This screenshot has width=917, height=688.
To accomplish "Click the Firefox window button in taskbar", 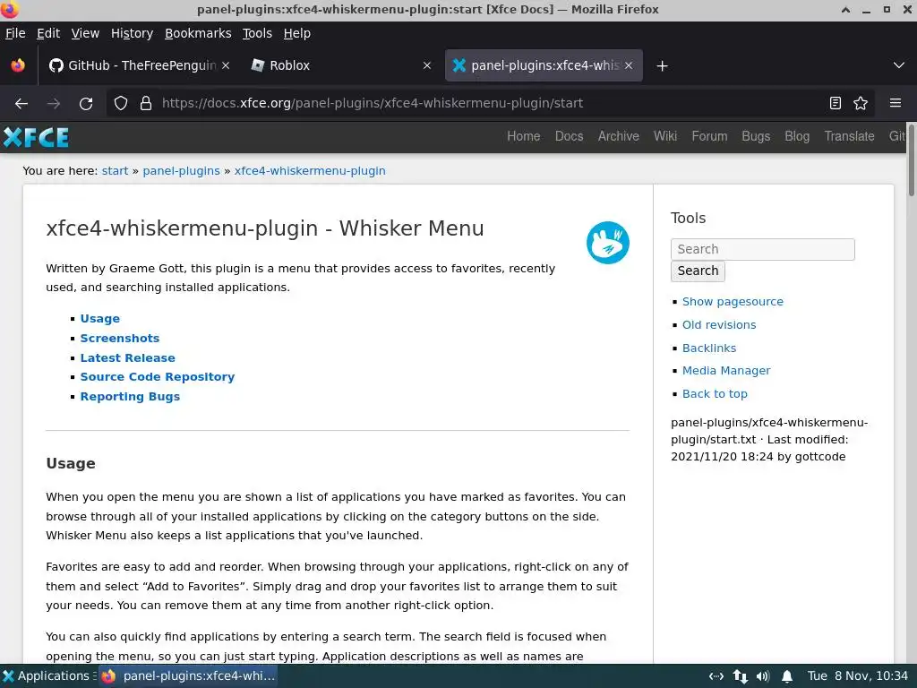I will coord(188,675).
